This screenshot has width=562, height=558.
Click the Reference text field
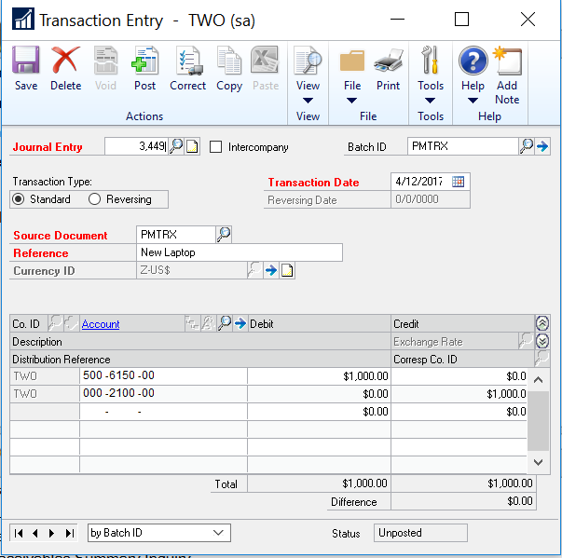(x=240, y=252)
